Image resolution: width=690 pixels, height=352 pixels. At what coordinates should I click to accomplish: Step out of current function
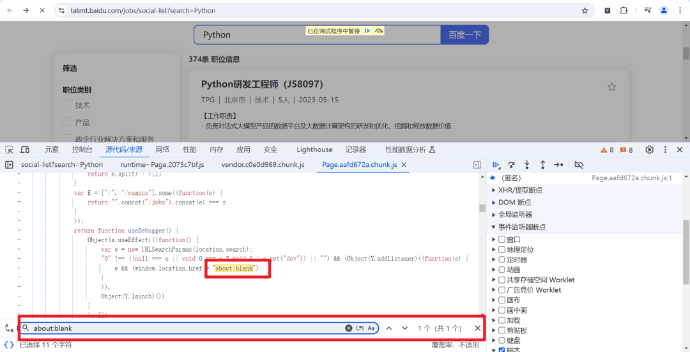tap(542, 165)
